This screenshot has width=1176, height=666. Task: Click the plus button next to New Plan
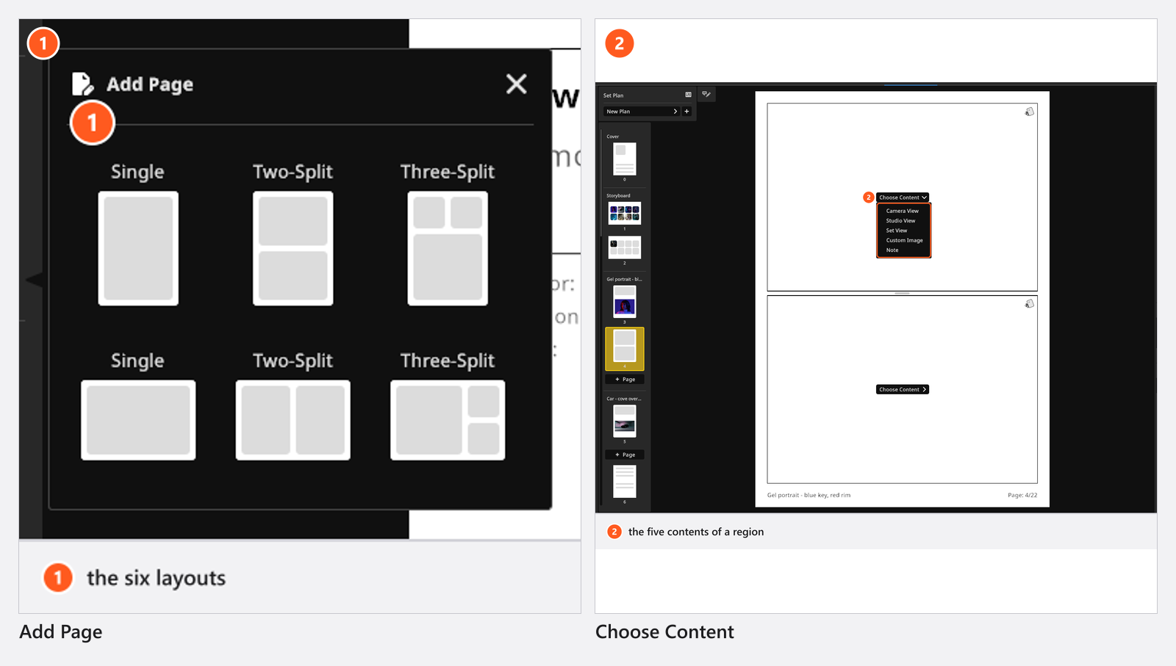(686, 112)
